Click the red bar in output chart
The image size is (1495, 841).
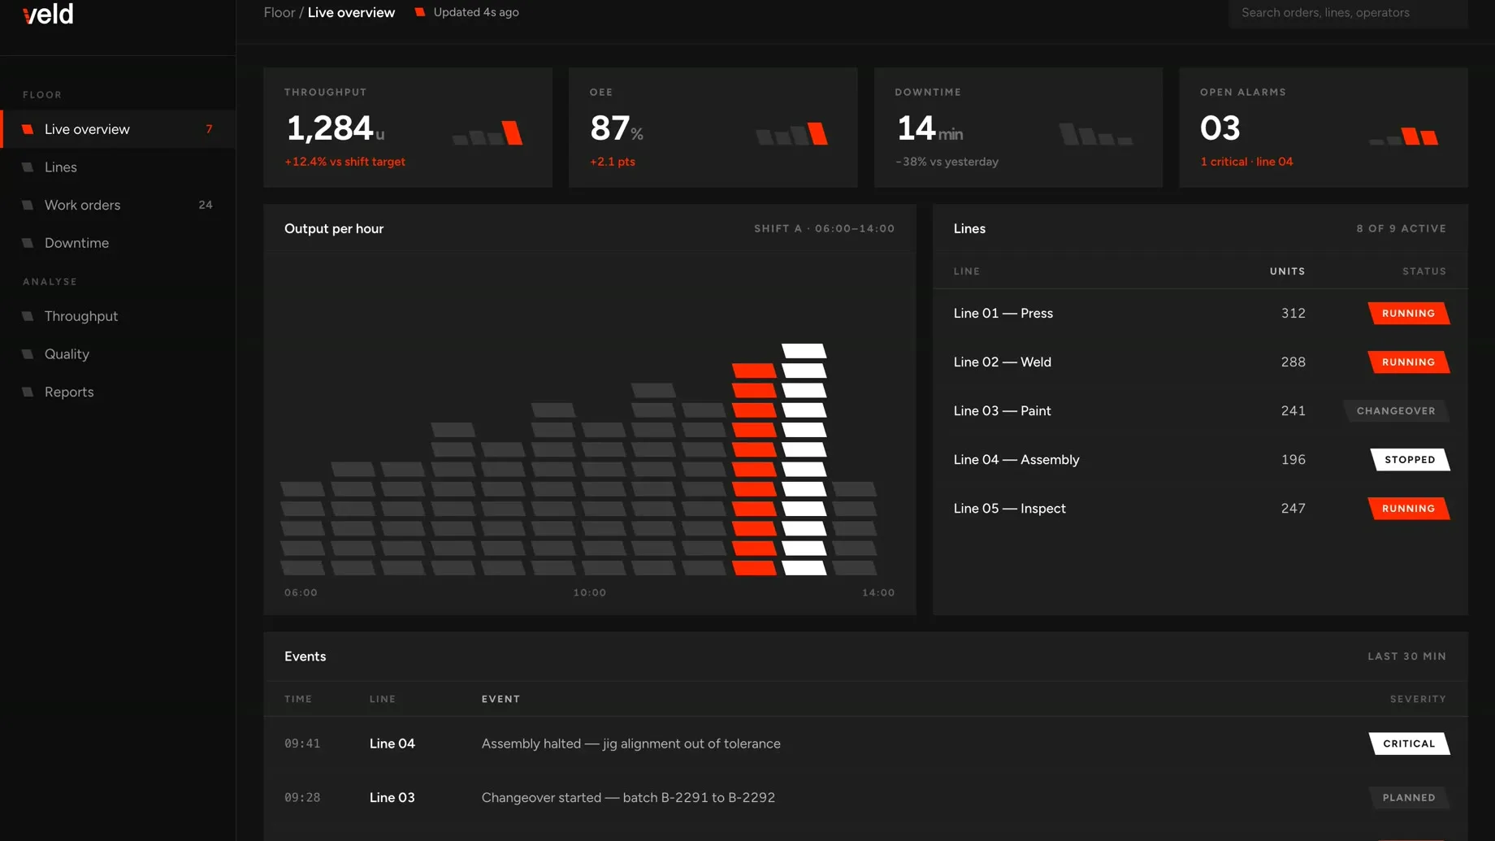pyautogui.click(x=754, y=469)
